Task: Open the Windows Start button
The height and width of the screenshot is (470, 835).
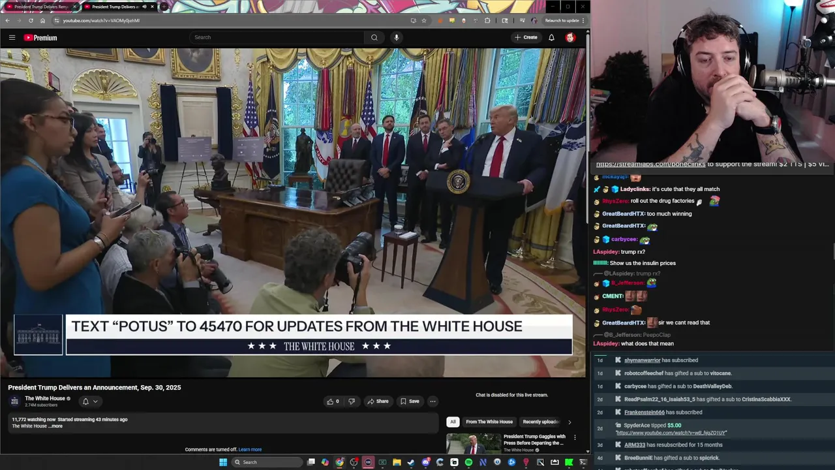Action: tap(223, 462)
